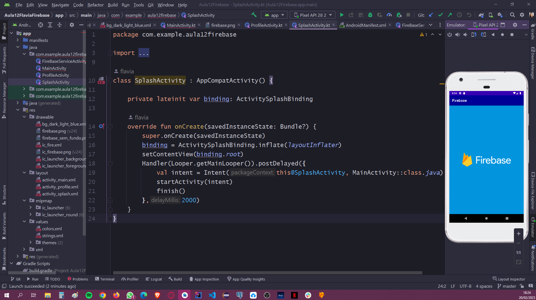Collapse the manifests folder chevron
Image resolution: width=536 pixels, height=300 pixels.
click(18, 40)
